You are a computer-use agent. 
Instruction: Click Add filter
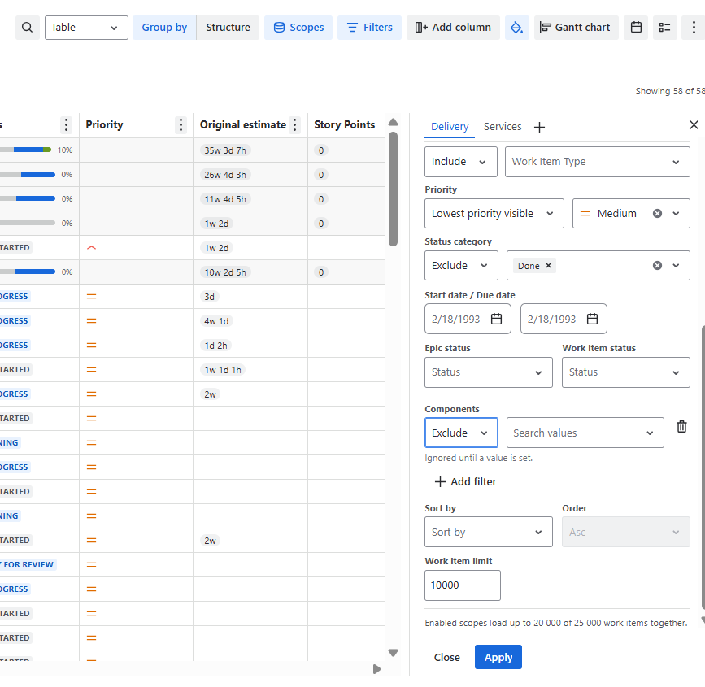click(x=465, y=482)
